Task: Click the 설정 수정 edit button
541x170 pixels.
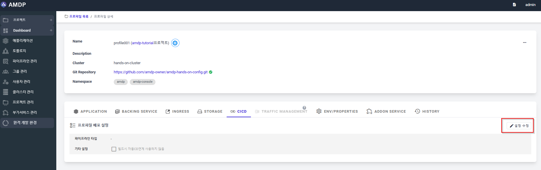Action: coord(519,126)
